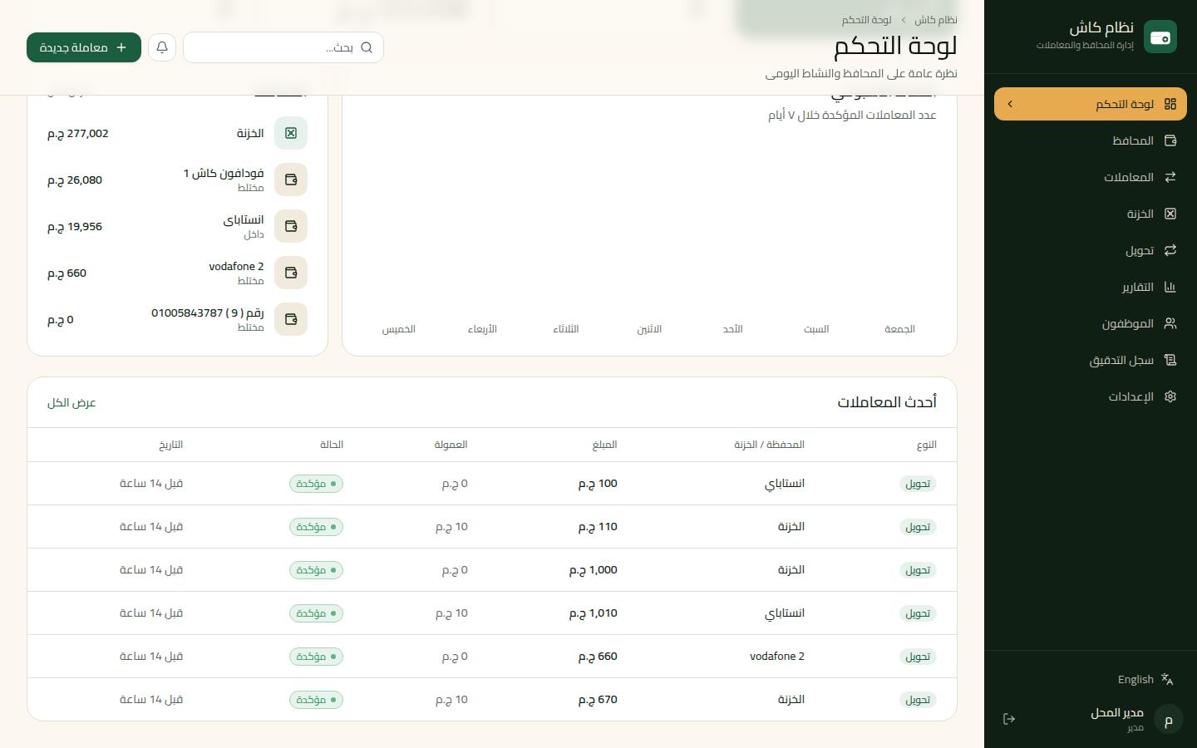The height and width of the screenshot is (748, 1197).
Task: Click the 19,956 ج.م balance value
Action: pyautogui.click(x=75, y=226)
